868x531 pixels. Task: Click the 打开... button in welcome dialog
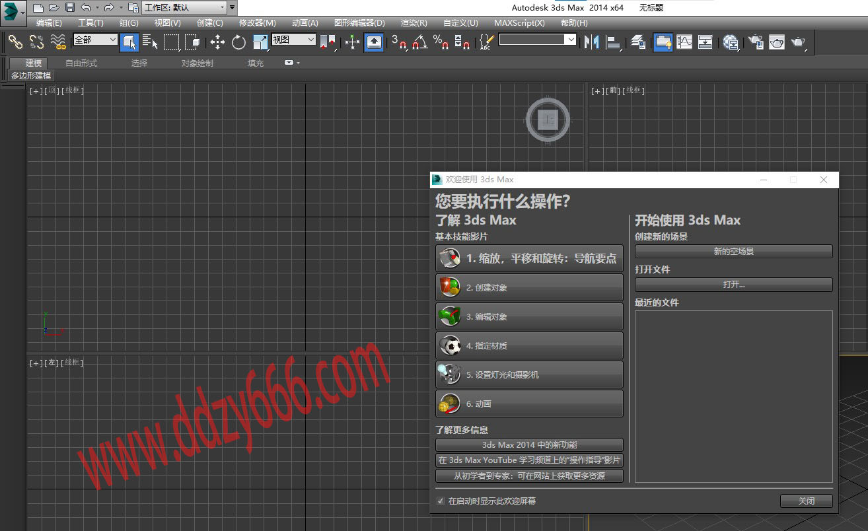(734, 285)
